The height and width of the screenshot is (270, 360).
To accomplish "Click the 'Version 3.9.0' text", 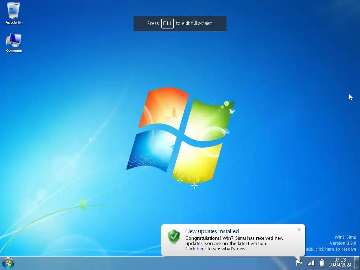I will point(343,243).
